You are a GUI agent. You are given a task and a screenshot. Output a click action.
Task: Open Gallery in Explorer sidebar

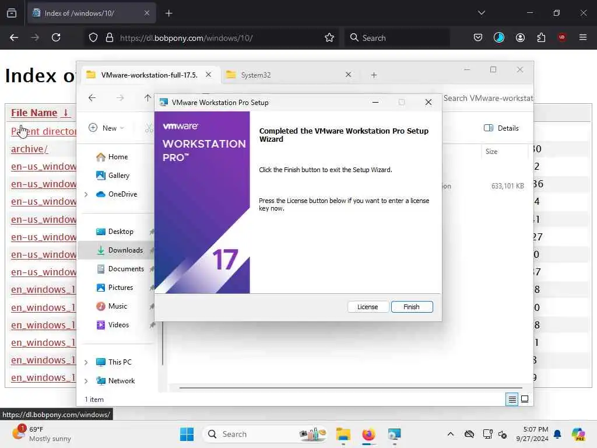(118, 176)
